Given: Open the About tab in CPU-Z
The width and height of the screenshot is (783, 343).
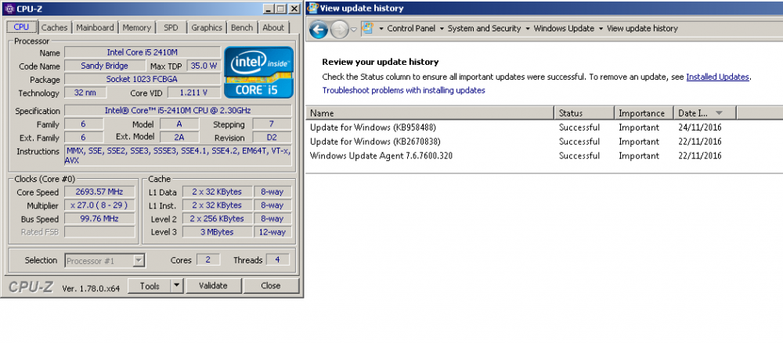Looking at the screenshot, I should [x=273, y=28].
